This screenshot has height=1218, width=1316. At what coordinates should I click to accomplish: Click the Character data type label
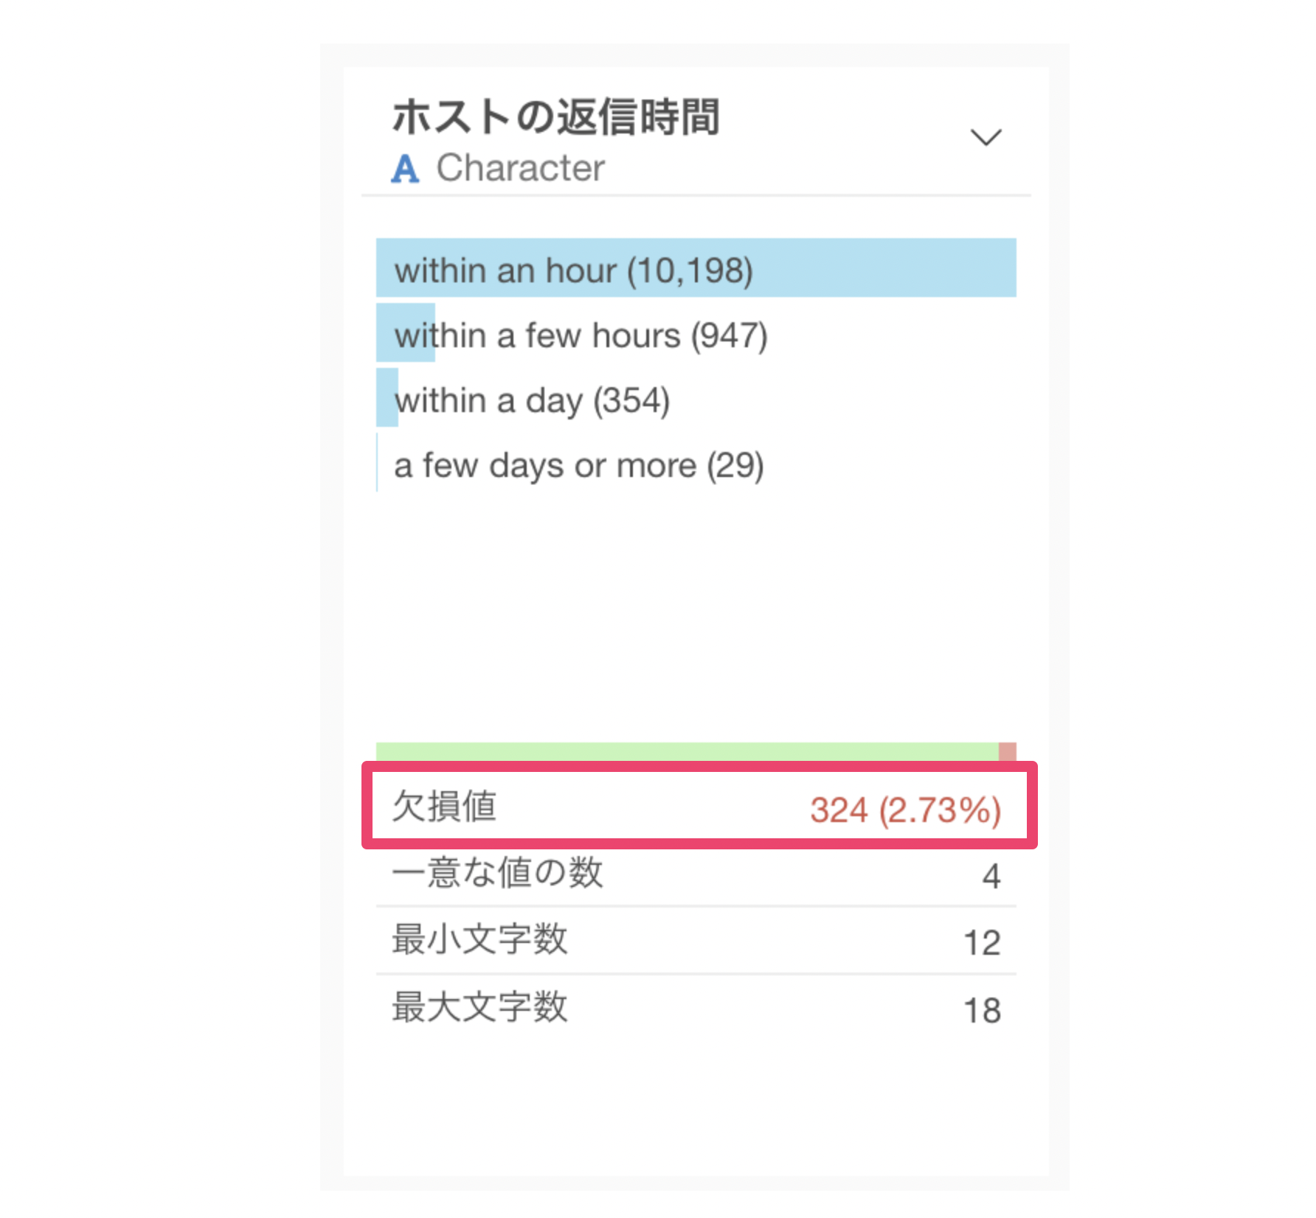coord(520,167)
